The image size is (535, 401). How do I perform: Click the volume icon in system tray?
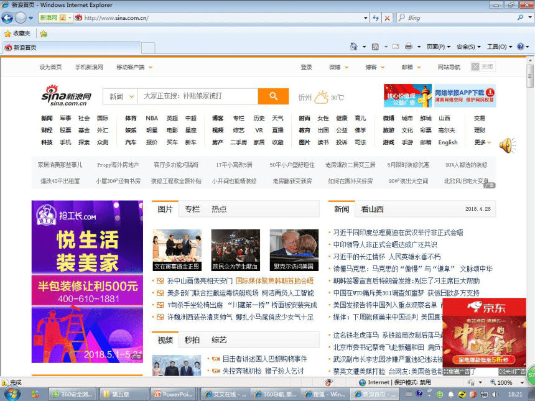click(x=495, y=394)
